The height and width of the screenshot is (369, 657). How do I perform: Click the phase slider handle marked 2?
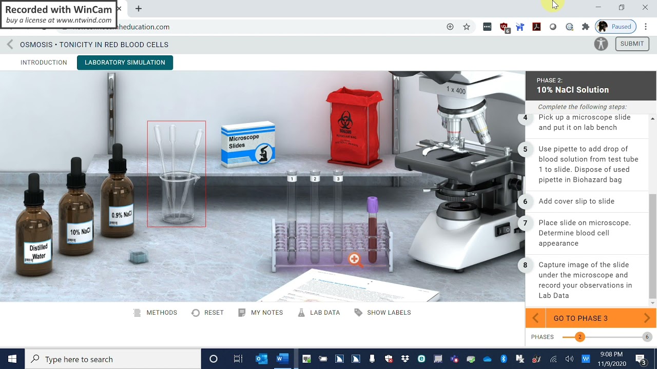coord(579,337)
